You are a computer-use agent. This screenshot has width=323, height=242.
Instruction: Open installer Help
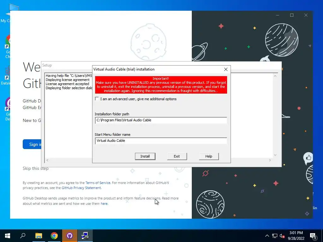(209, 156)
